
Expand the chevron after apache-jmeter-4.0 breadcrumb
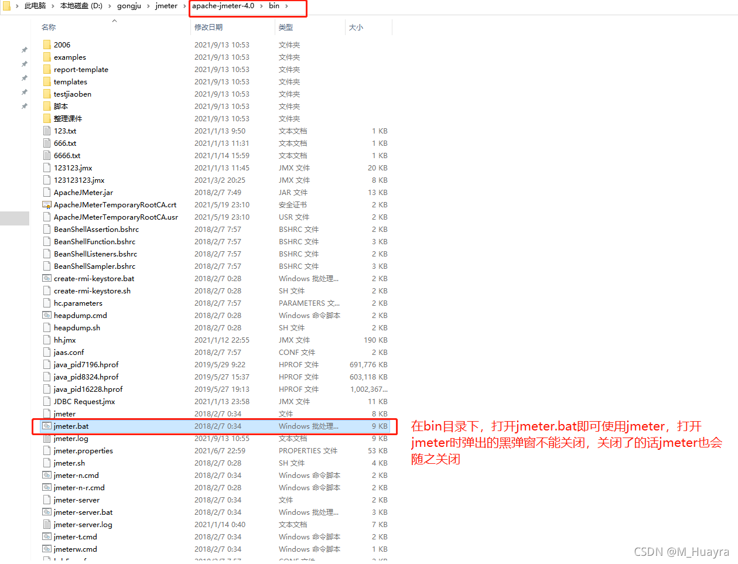pos(261,6)
